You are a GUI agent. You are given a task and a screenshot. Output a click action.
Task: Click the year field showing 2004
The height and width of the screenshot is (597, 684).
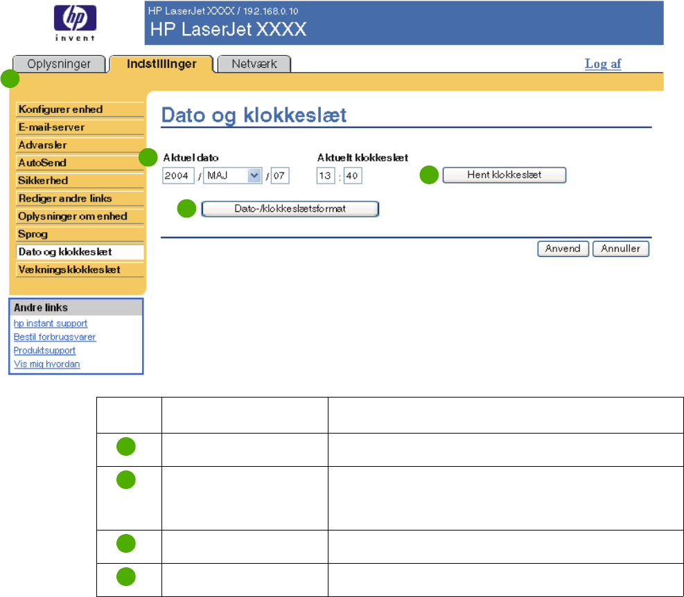pyautogui.click(x=178, y=176)
